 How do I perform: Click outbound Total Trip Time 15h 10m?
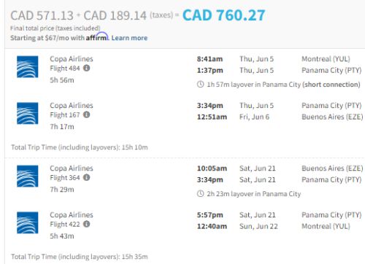[x=80, y=147]
